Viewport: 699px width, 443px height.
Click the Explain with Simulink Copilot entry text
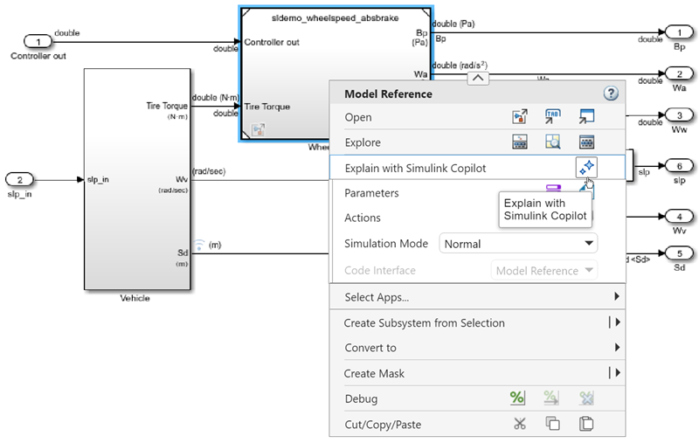pyautogui.click(x=415, y=168)
